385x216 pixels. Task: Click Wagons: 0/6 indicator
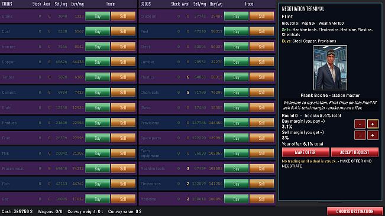click(50, 211)
